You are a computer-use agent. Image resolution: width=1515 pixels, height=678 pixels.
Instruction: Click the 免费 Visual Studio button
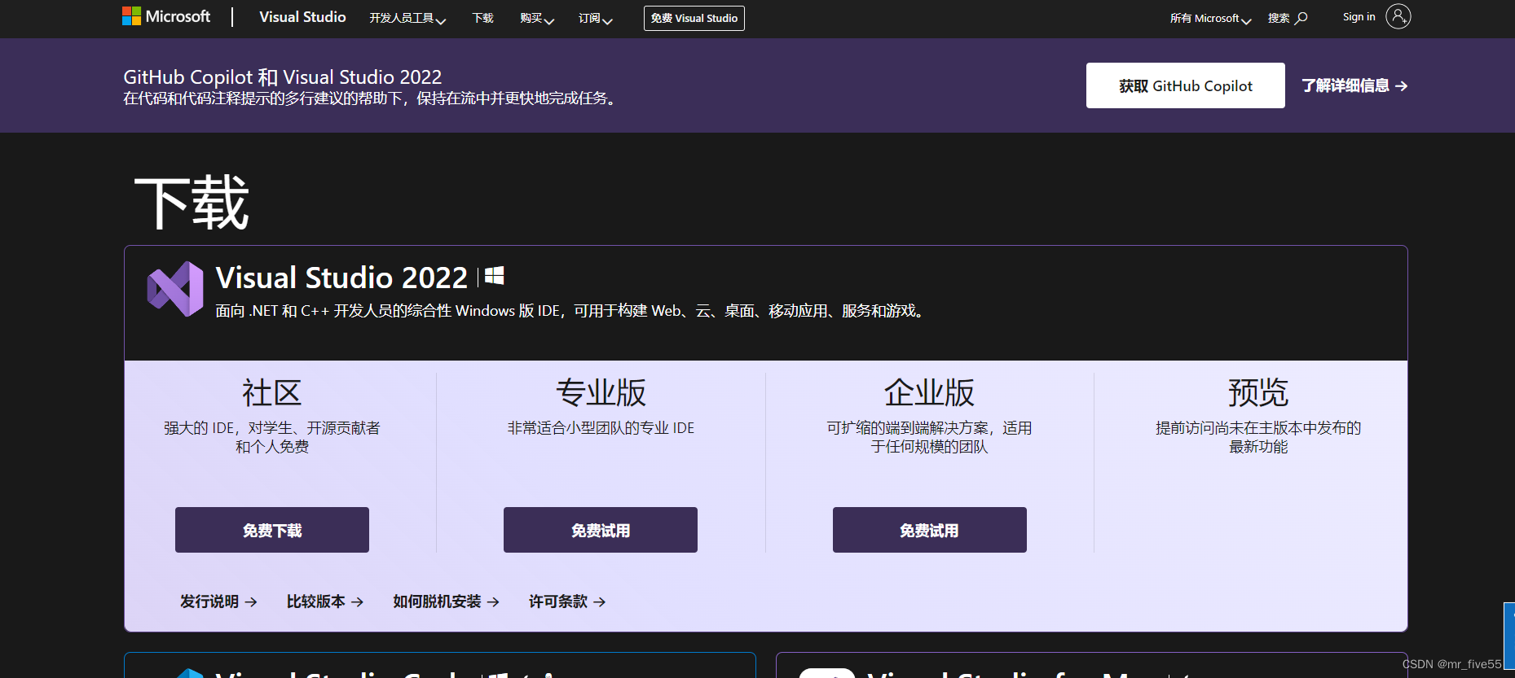(694, 18)
